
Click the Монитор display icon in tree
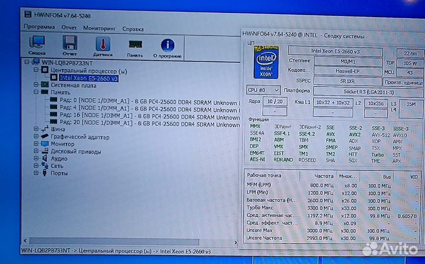click(45, 144)
